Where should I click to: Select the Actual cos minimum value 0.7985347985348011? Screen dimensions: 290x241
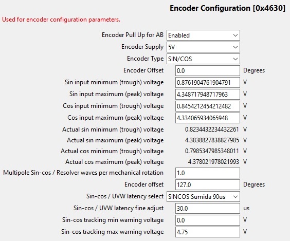[212, 151]
